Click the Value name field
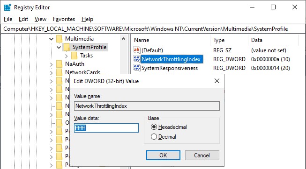 (x=147, y=106)
